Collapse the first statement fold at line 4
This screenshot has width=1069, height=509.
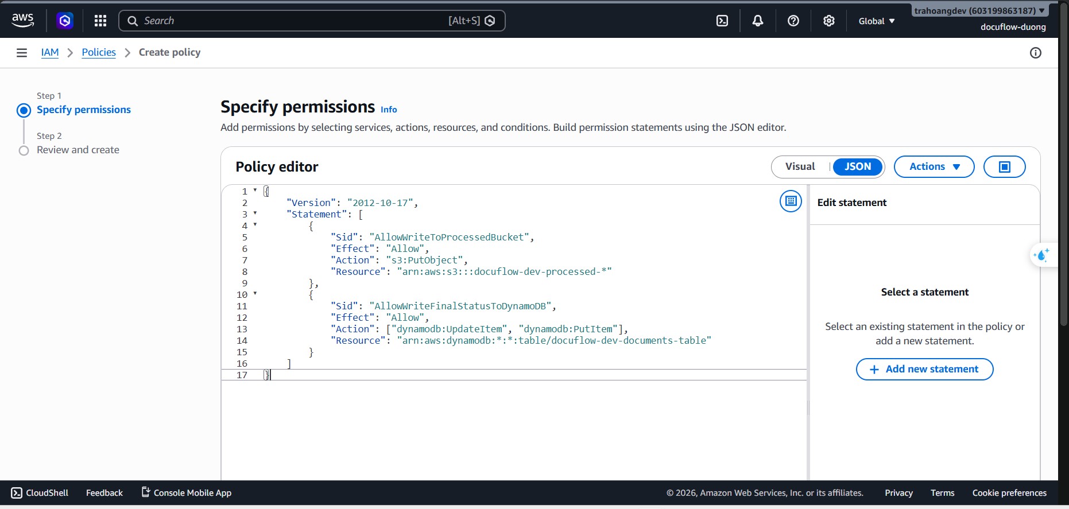[255, 224]
